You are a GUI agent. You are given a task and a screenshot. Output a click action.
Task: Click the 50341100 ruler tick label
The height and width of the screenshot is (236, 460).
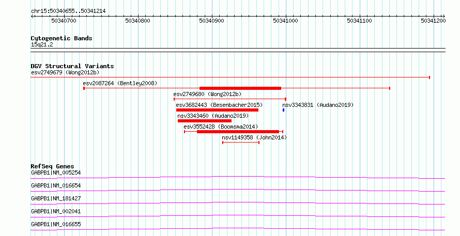tap(359, 21)
